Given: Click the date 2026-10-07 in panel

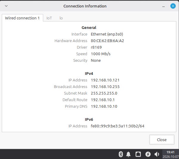Looking at the screenshot, I should [171, 157].
